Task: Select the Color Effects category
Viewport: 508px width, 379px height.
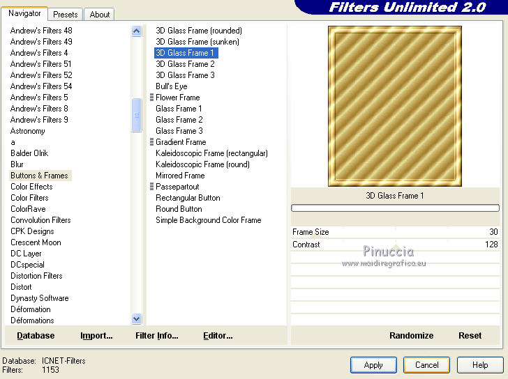Action: (x=31, y=187)
